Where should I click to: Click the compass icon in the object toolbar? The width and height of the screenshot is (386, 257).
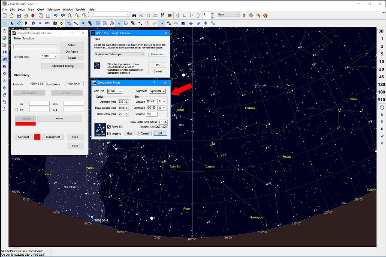click(112, 24)
